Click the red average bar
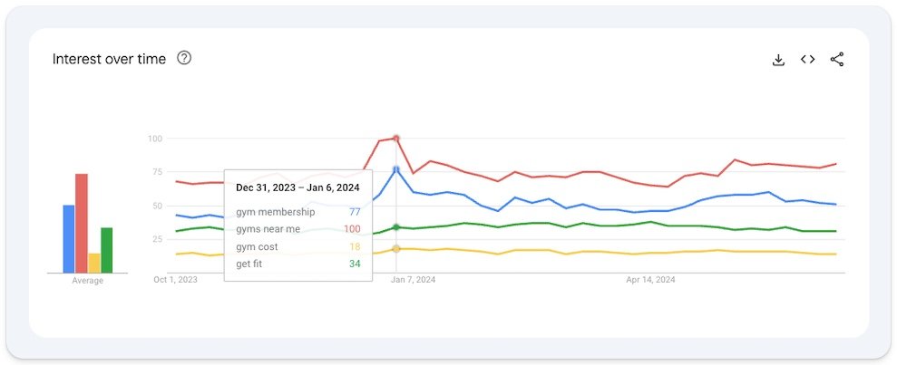 pyautogui.click(x=82, y=224)
